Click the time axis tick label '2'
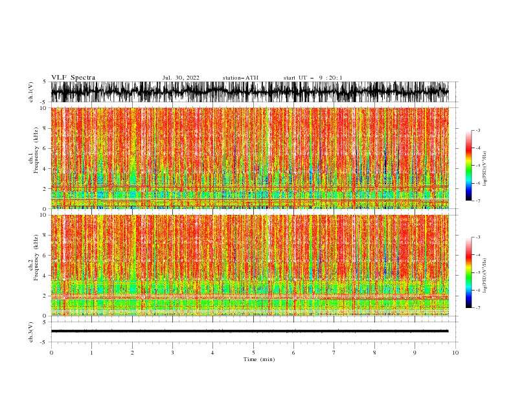This screenshot has height=396, width=513. [x=132, y=353]
